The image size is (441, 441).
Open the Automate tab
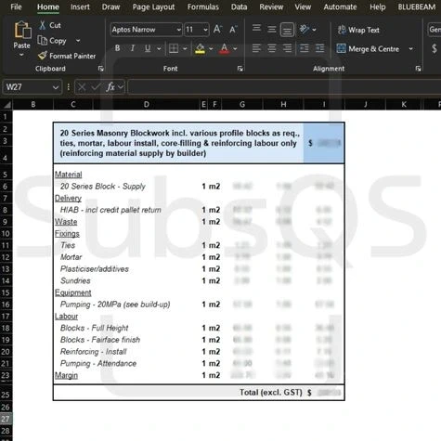pos(340,6)
